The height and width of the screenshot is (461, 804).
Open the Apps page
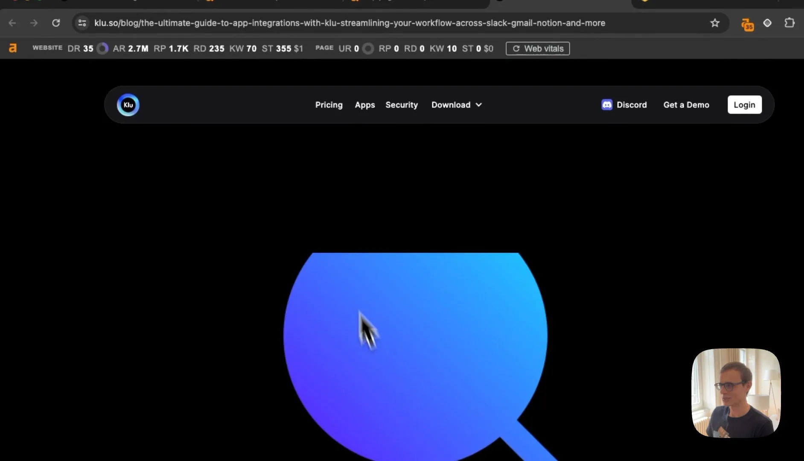coord(365,105)
